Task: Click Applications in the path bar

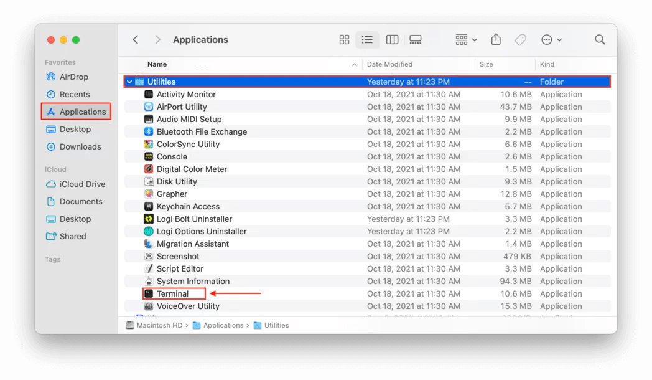Action: coord(225,325)
